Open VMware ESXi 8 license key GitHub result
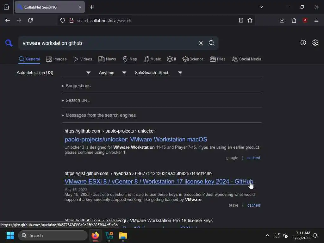The width and height of the screenshot is (324, 243). [x=159, y=181]
